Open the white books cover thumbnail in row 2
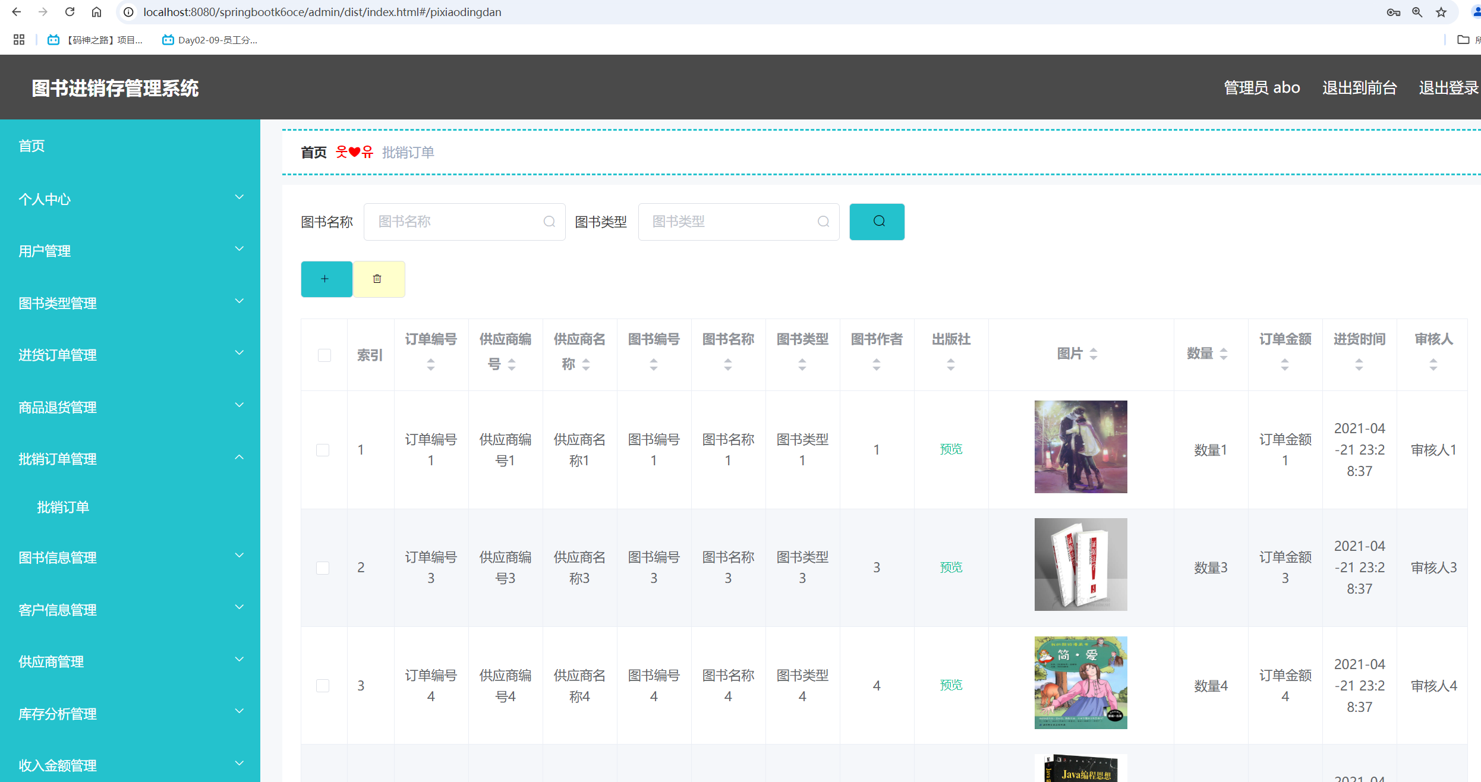Viewport: 1481px width, 782px height. pos(1080,565)
